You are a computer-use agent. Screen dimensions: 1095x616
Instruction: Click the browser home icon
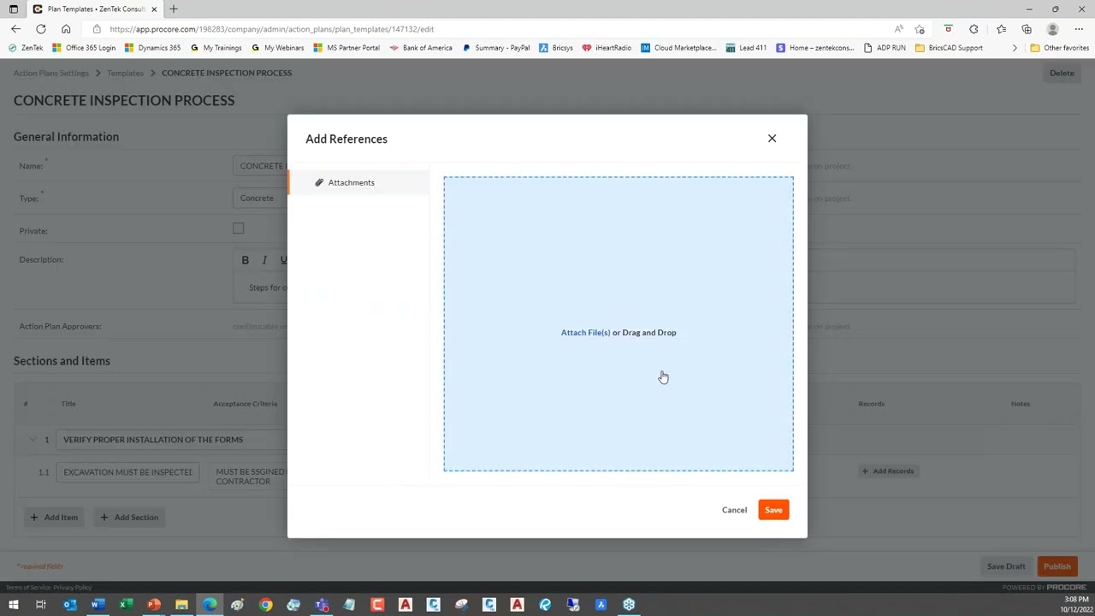(x=66, y=29)
